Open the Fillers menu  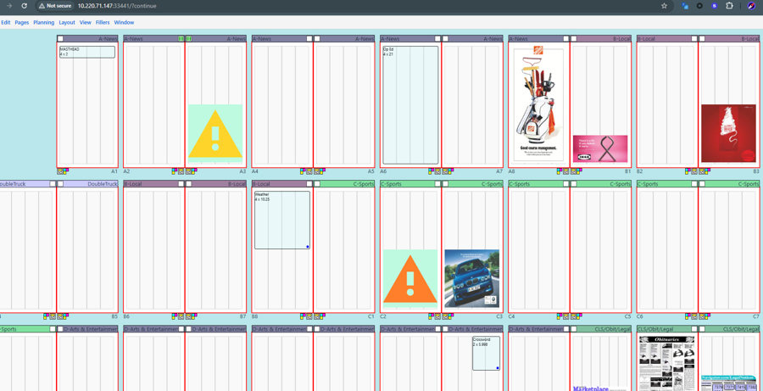pyautogui.click(x=103, y=23)
